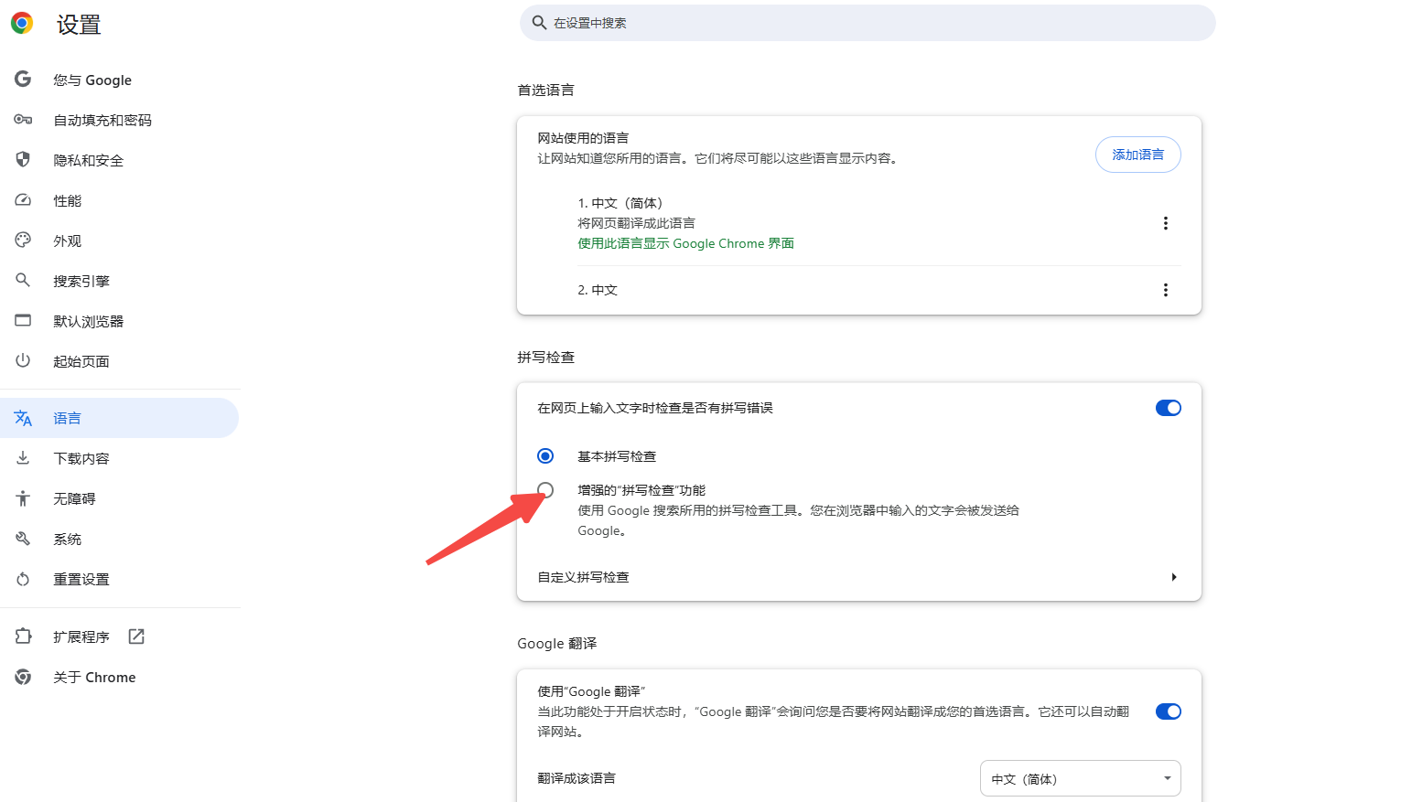This screenshot has height=802, width=1401.
Task: Click the key icon for 自动填充和密码
Action: tap(23, 120)
